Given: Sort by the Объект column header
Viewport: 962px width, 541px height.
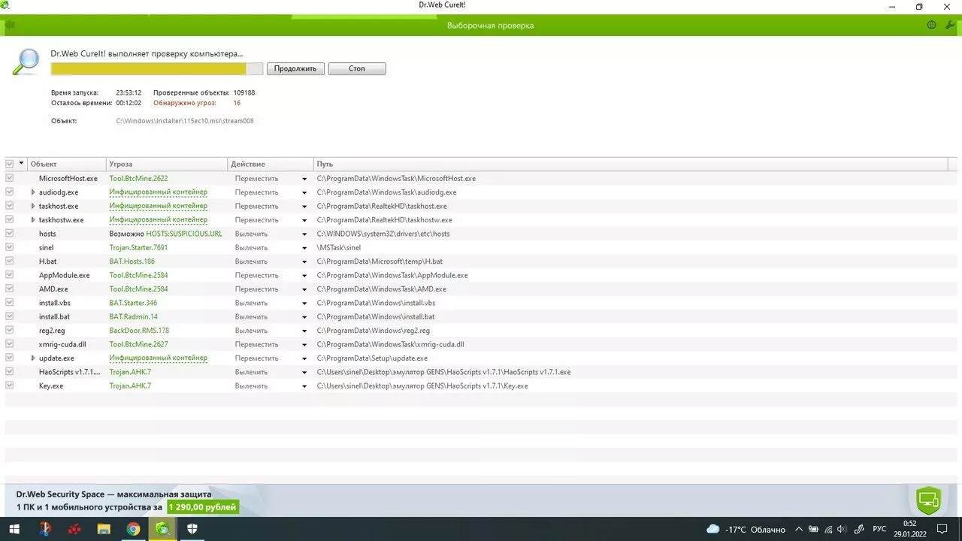Looking at the screenshot, I should click(68, 164).
